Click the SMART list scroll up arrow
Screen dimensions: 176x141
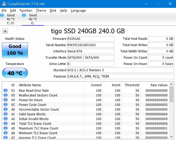(171, 84)
